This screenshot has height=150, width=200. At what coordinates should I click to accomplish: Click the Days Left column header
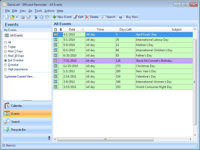[x=125, y=29]
